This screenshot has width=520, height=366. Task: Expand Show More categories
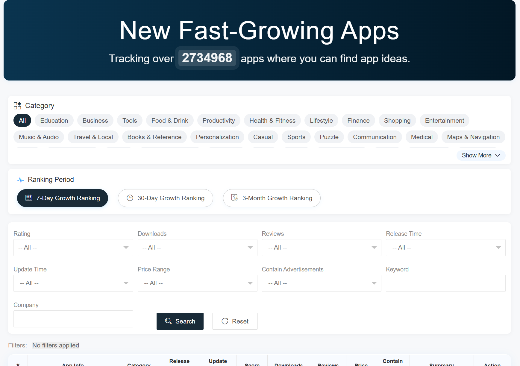click(480, 155)
